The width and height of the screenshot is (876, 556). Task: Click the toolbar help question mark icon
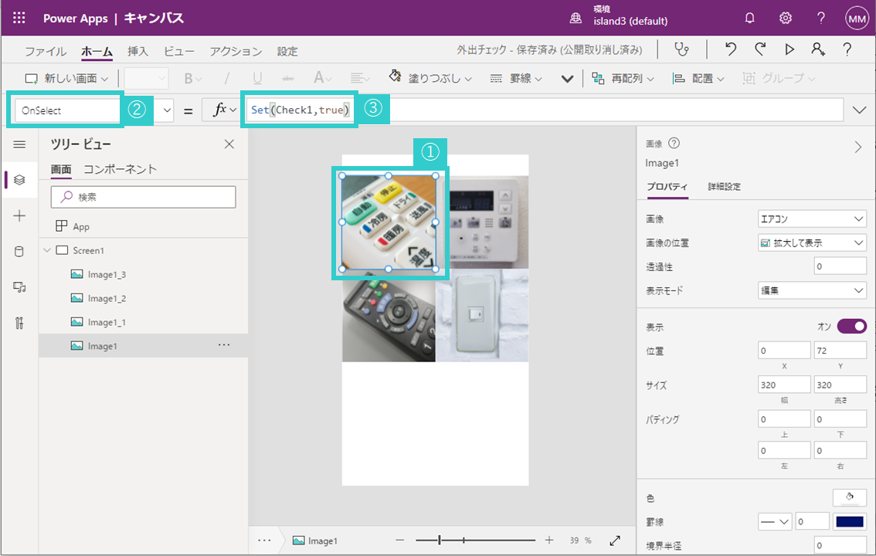click(847, 49)
